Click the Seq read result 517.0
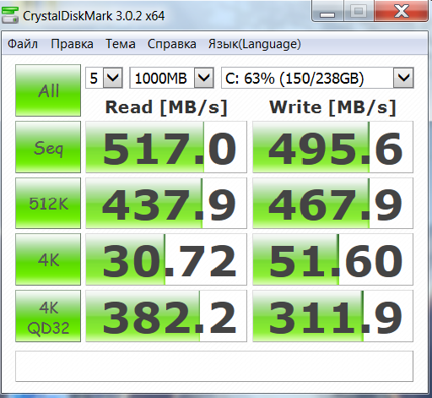The height and width of the screenshot is (398, 432). tap(166, 147)
